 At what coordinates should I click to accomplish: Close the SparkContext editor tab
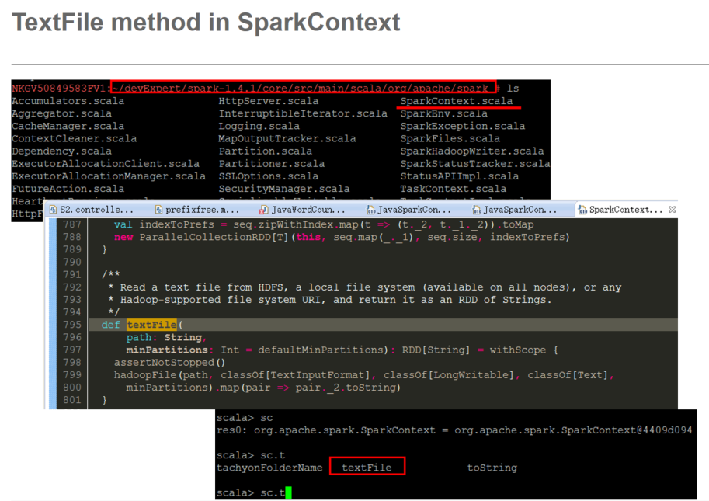coord(673,210)
